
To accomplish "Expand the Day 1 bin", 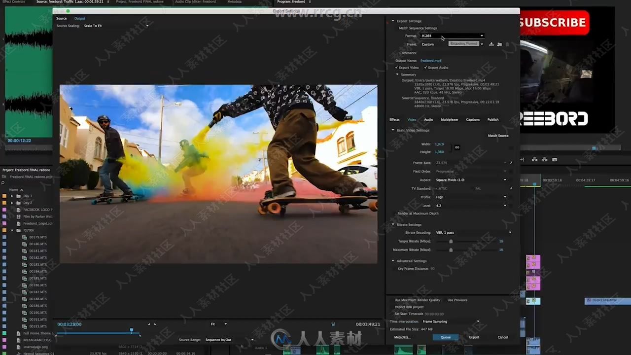I will pyautogui.click(x=12, y=196).
